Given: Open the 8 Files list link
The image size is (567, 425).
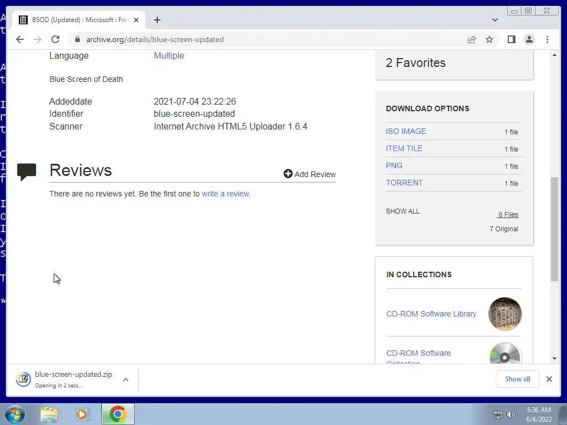Looking at the screenshot, I should tap(508, 215).
